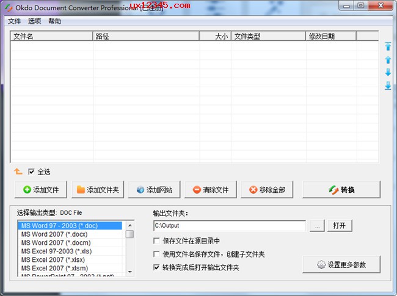
Task: Click the move-to-bottom arrow icon
Action: point(387,86)
